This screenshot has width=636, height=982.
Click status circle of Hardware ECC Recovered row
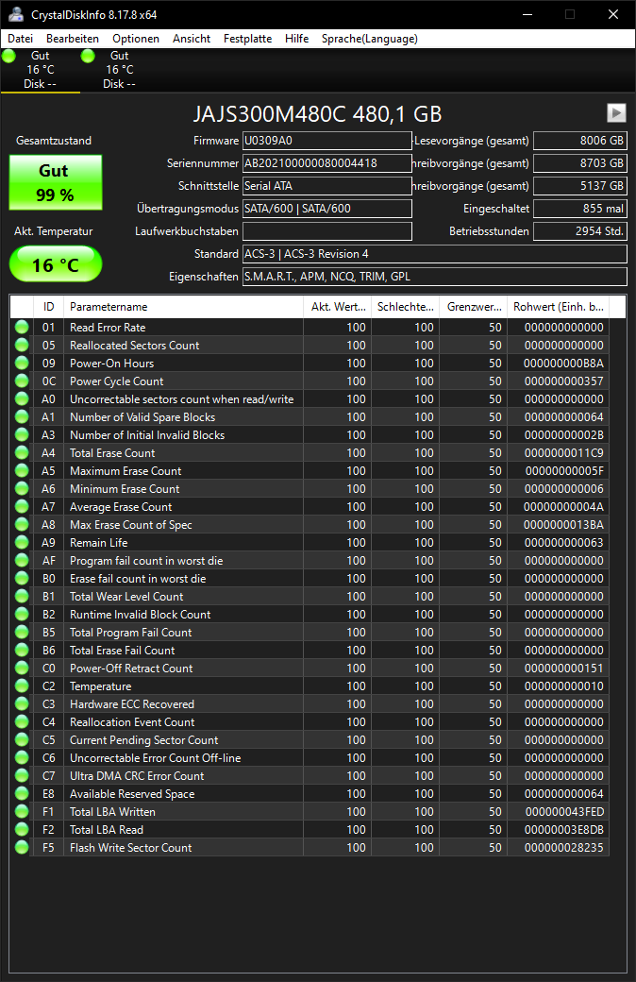tap(22, 704)
